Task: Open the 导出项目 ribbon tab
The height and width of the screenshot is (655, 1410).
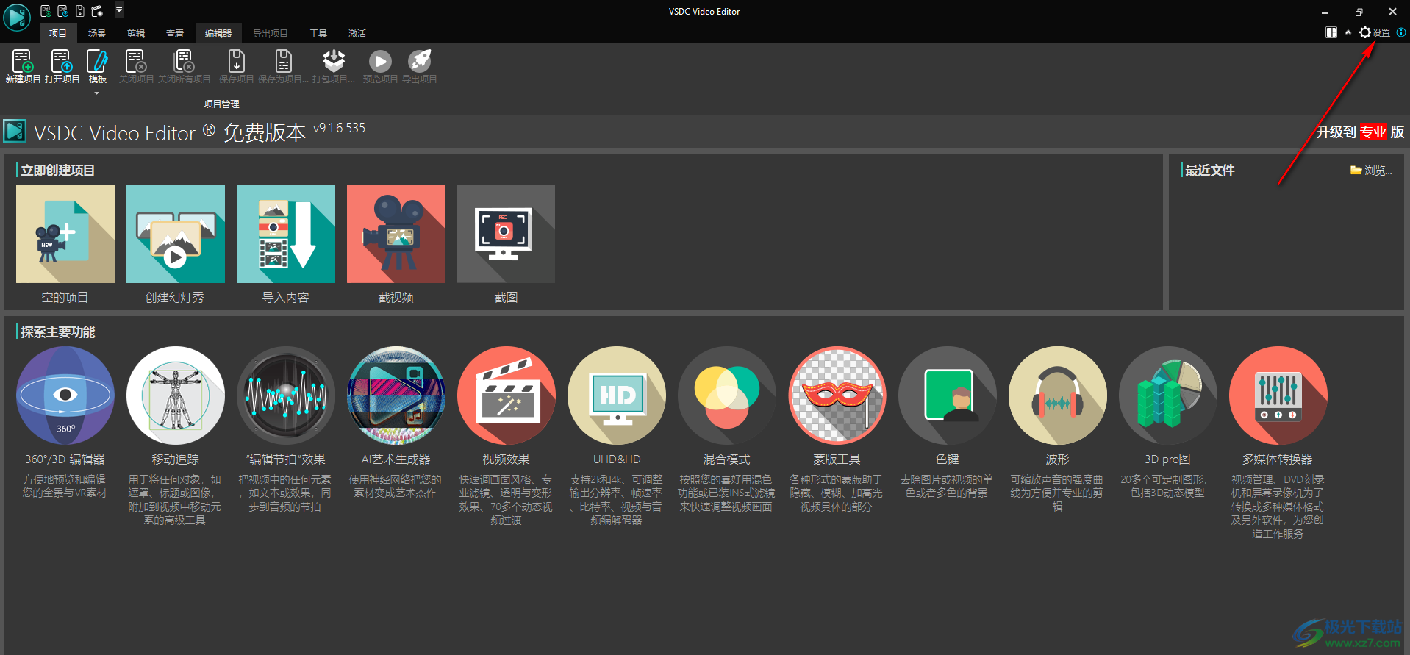Action: [x=271, y=33]
